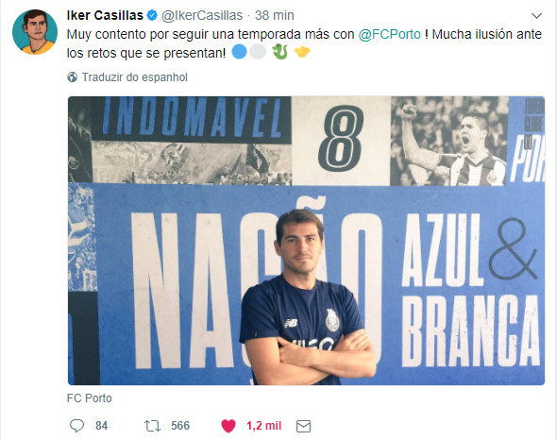Click Iker Casillas profile avatar
The width and height of the screenshot is (557, 440).
35,32
